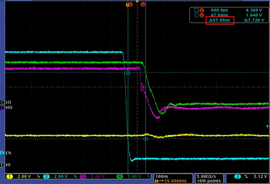The image size is (270, 184).
Task: Click the Δ67.00ns delta time readout
Action: (220, 20)
